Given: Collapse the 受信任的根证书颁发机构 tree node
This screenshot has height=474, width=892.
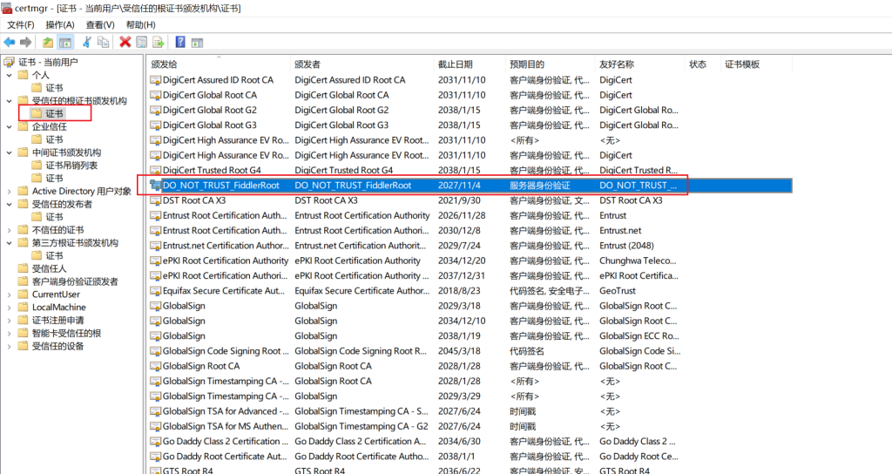Looking at the screenshot, I should tap(9, 101).
